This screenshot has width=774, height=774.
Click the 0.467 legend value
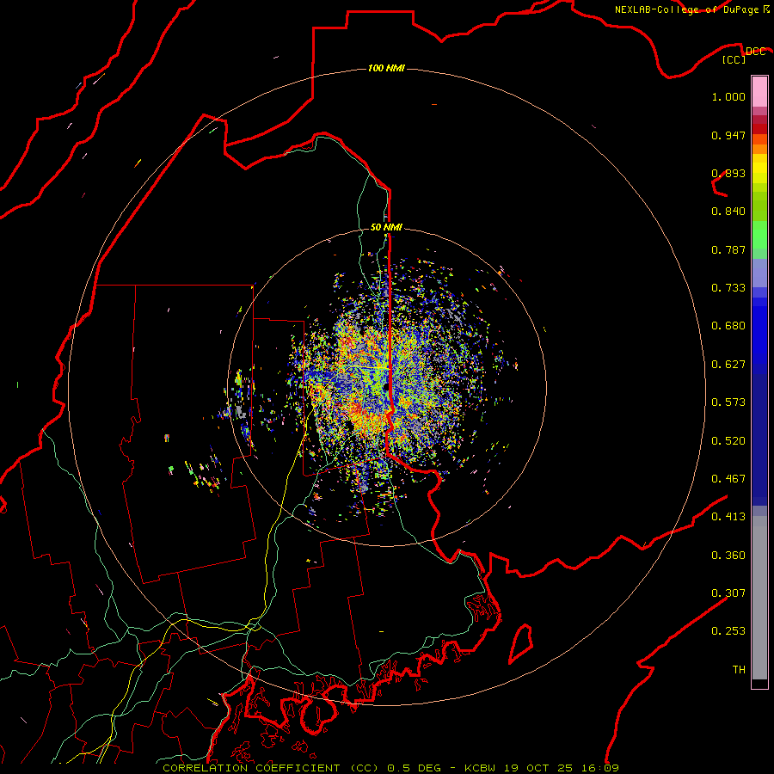tap(728, 479)
